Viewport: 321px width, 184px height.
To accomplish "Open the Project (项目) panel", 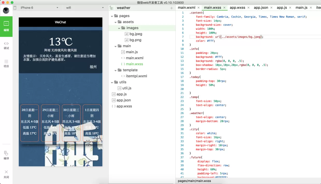I will point(6,63).
